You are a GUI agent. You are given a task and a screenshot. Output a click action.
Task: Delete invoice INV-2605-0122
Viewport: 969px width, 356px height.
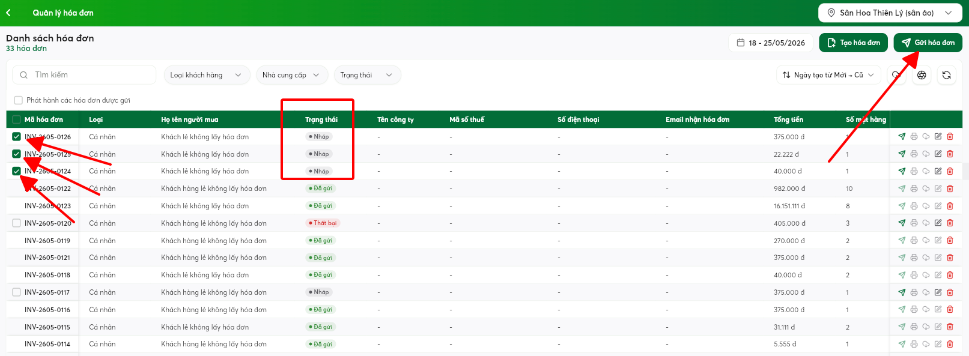click(950, 189)
